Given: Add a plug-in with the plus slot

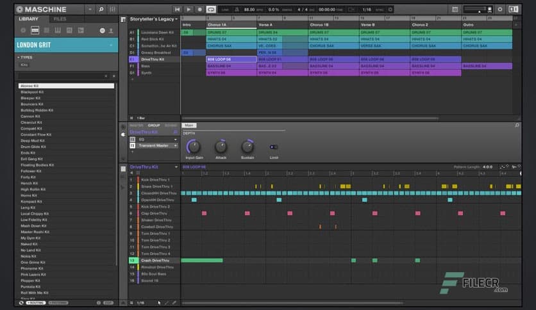Looking at the screenshot, I should 132,152.
